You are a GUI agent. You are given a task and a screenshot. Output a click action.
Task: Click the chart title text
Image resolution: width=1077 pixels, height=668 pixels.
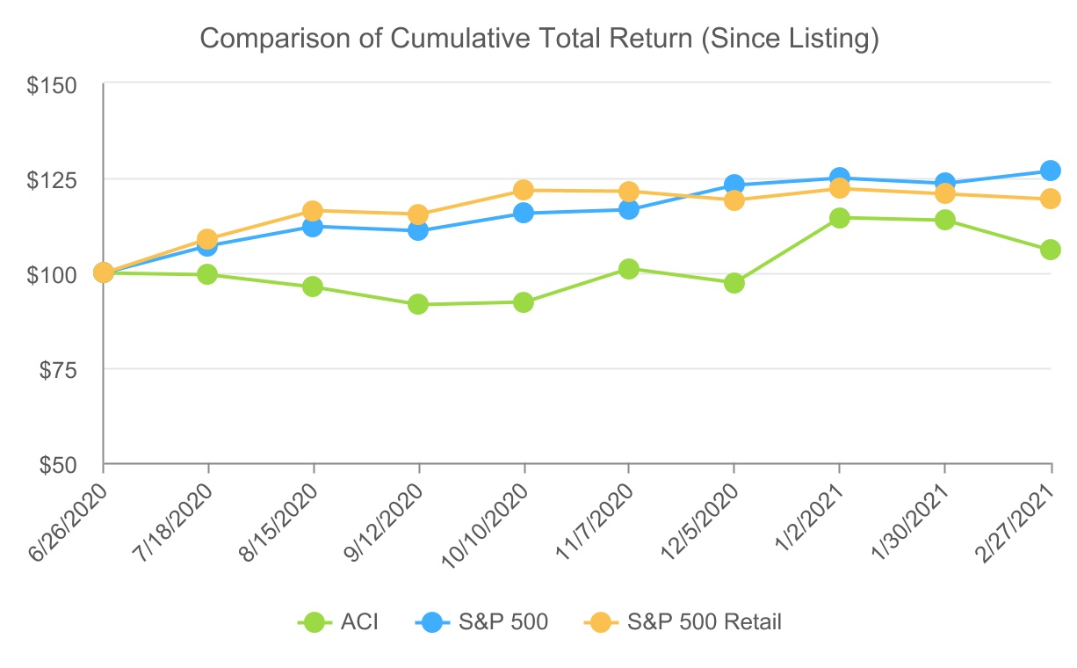click(538, 39)
